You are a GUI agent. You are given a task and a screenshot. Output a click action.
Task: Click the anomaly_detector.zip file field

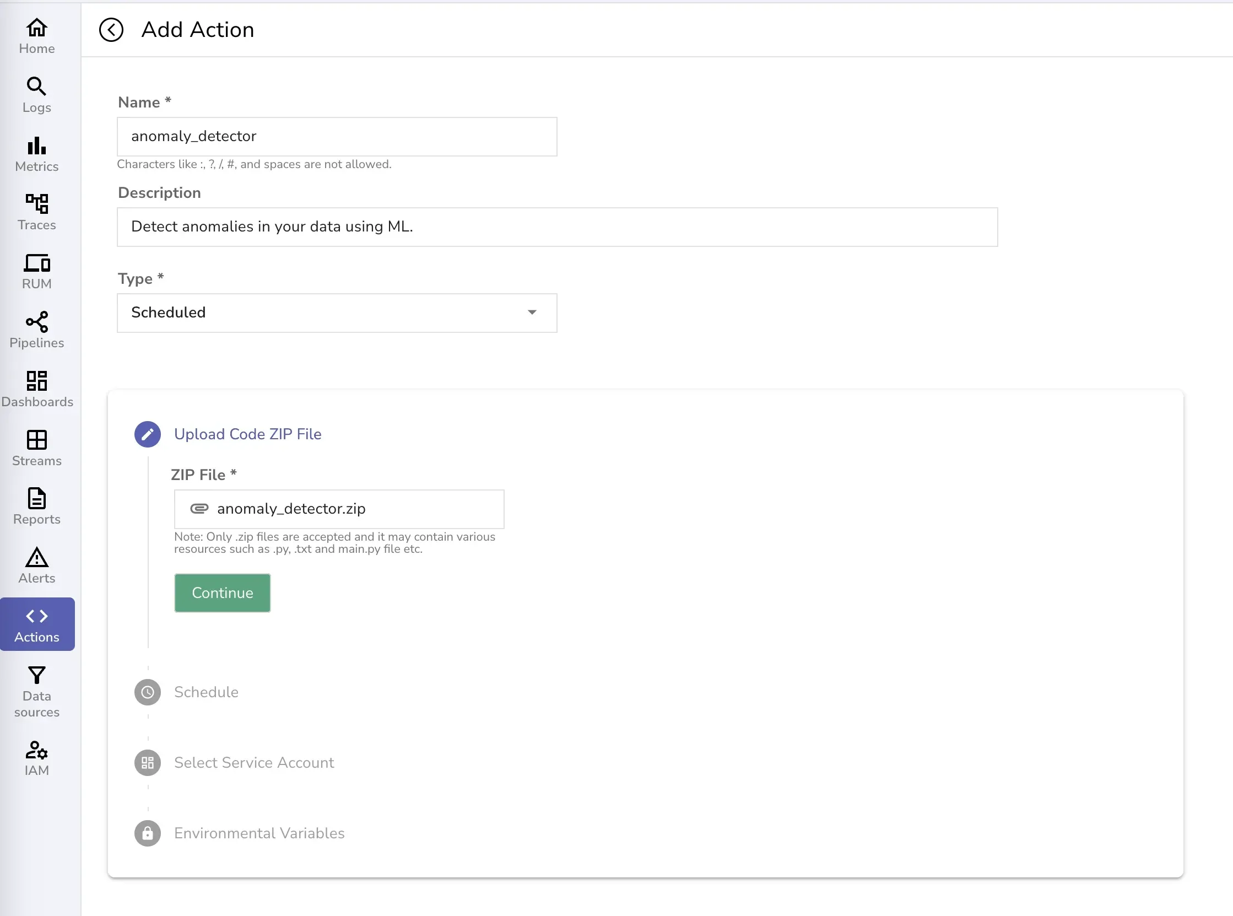339,509
